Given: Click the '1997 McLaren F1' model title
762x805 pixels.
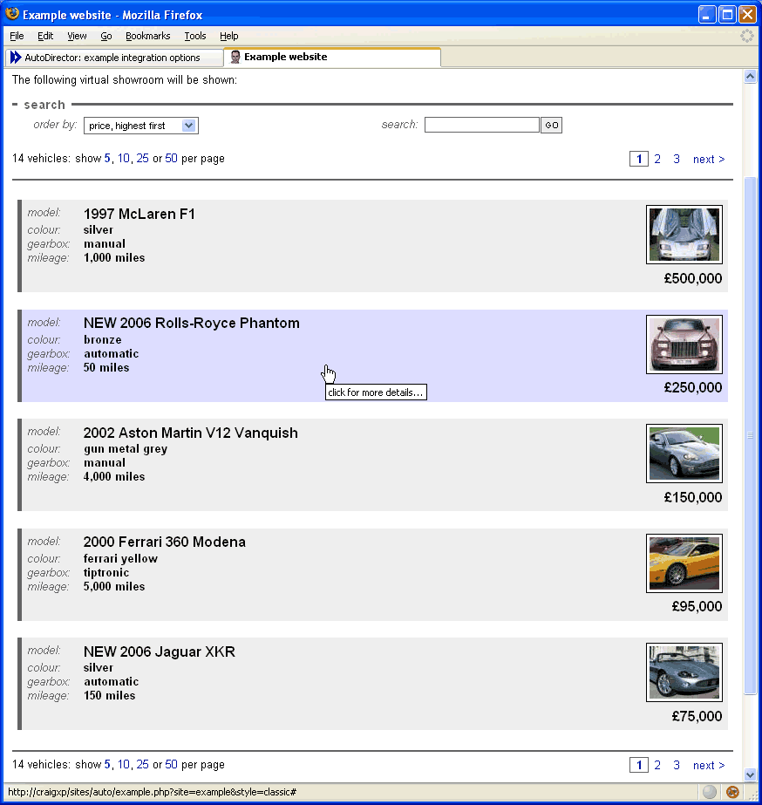Looking at the screenshot, I should [x=139, y=214].
